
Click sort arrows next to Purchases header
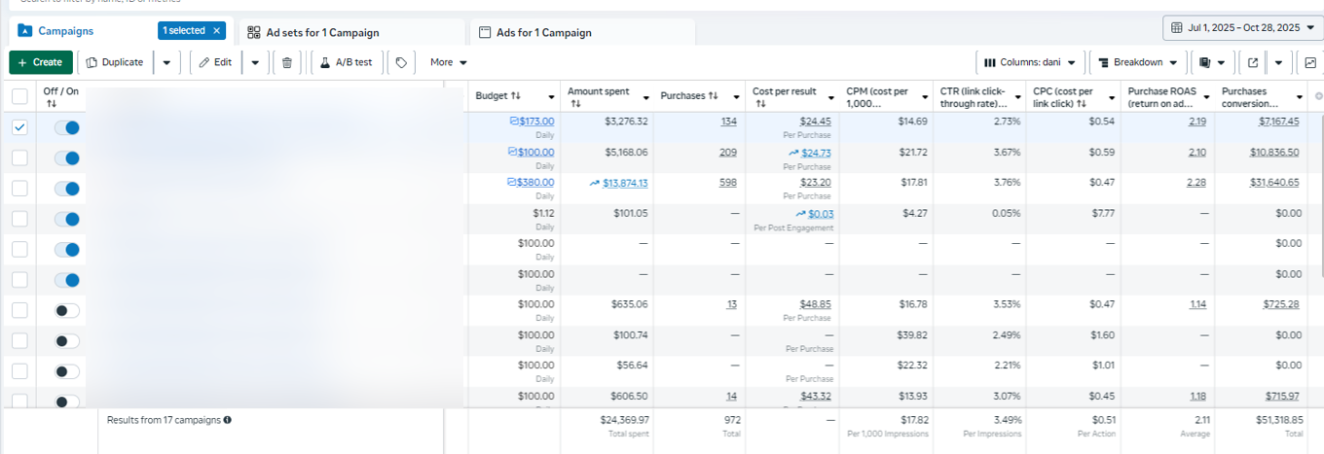pos(713,96)
